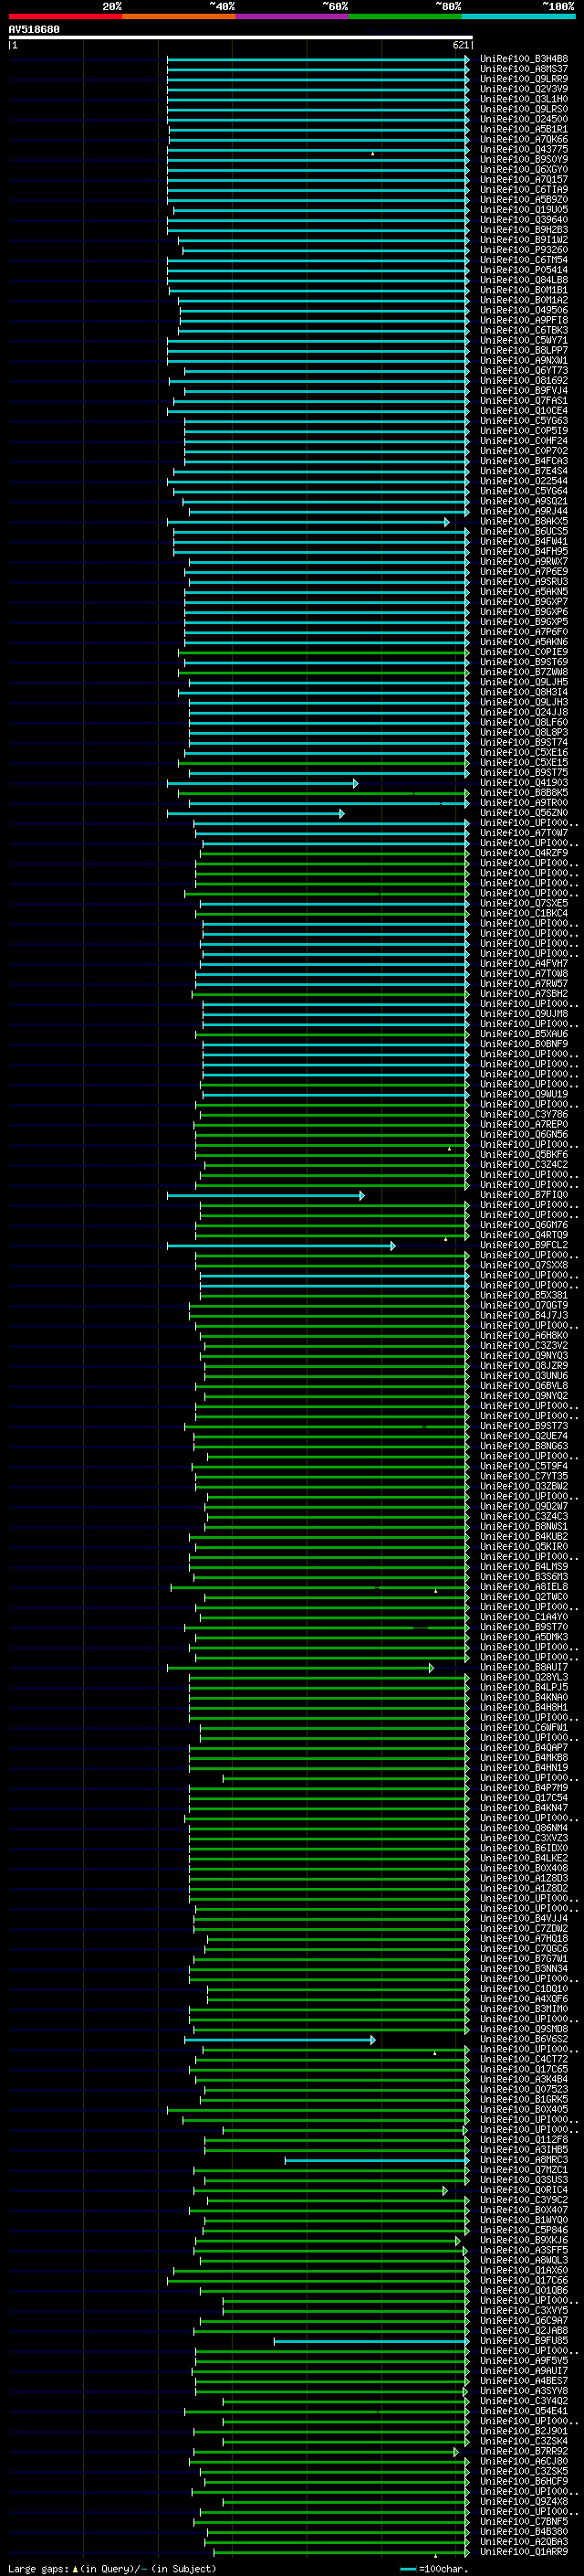Image resolution: width=584 pixels, height=2576 pixels.
Task: Open hit UniRef100_Q3L1H0
Action: [524, 99]
